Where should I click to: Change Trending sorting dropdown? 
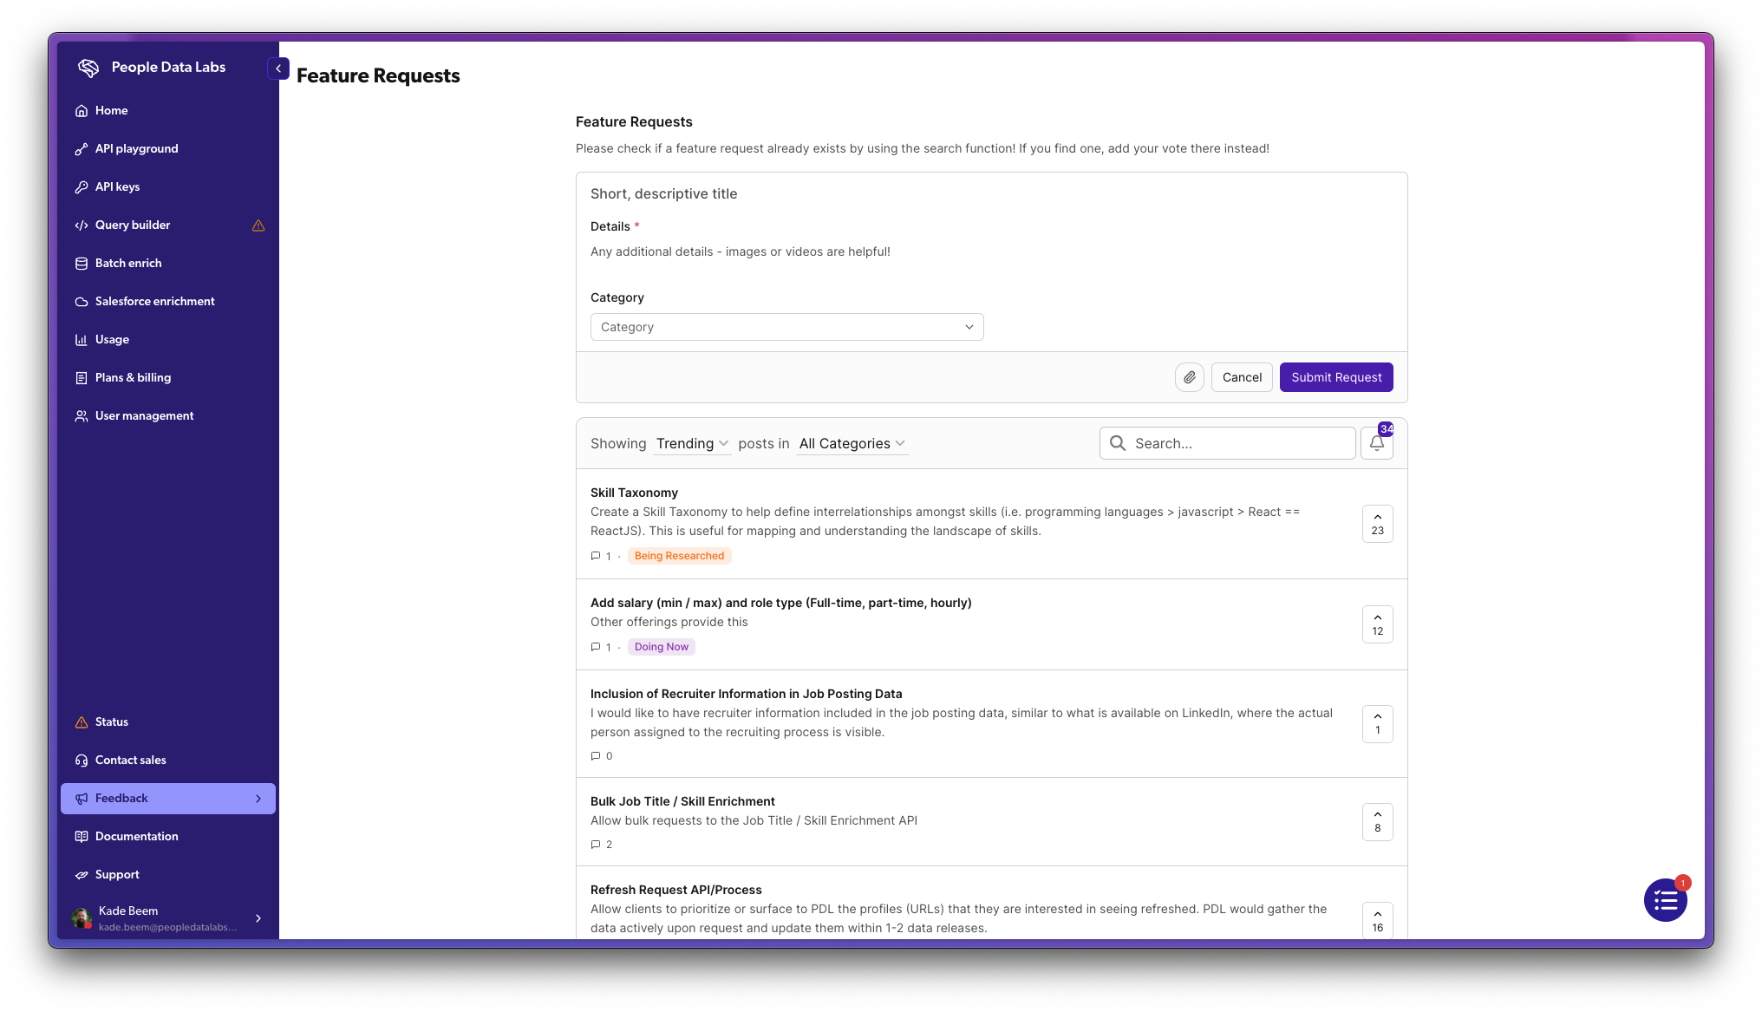click(691, 443)
